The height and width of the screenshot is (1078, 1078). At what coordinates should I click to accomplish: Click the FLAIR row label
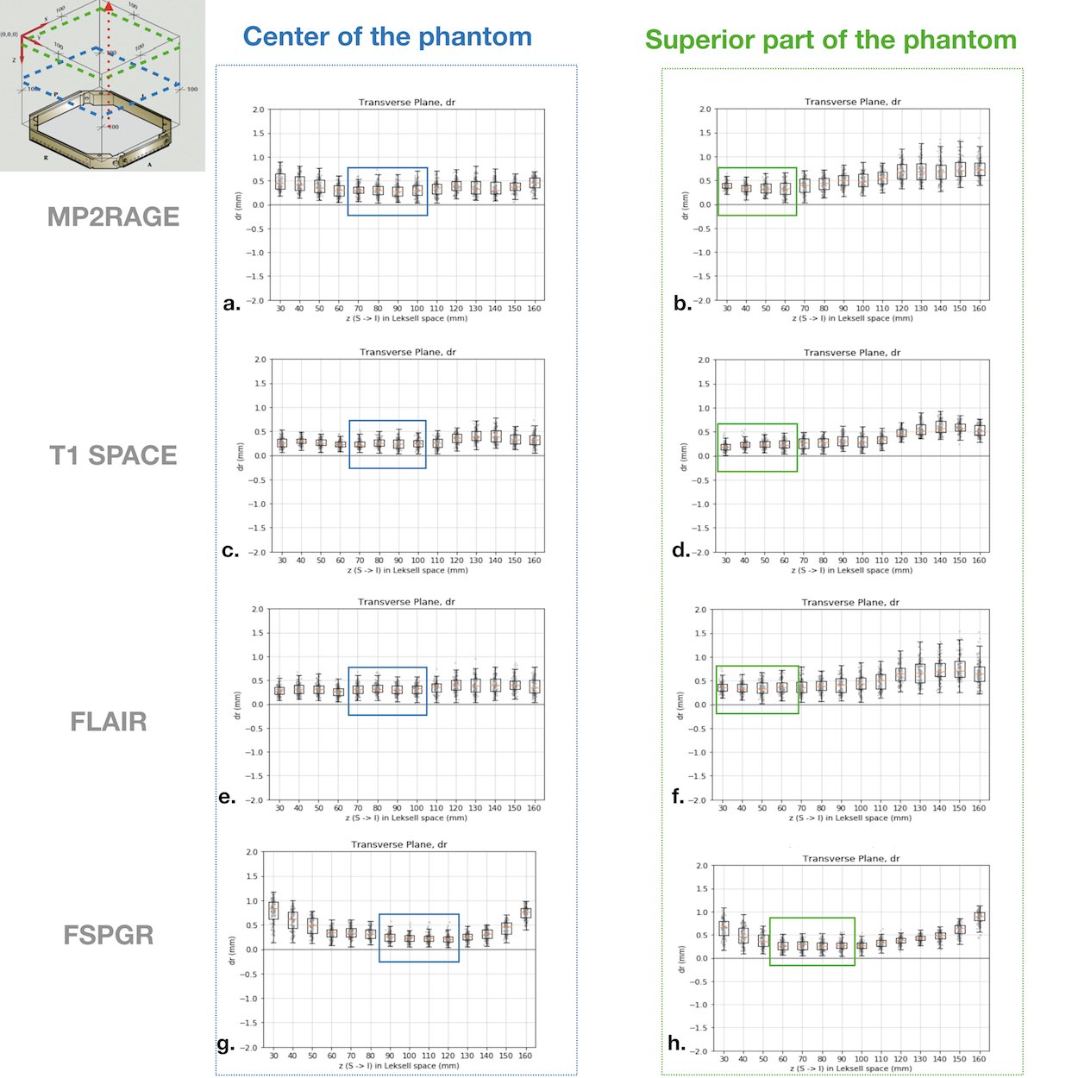point(109,721)
